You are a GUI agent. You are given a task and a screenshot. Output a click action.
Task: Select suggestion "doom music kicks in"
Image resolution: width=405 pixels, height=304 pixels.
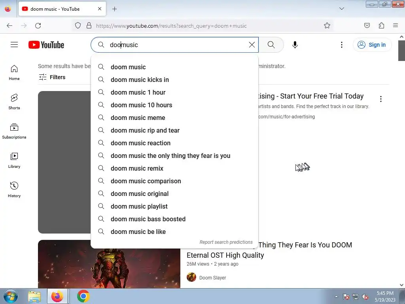[174, 80]
